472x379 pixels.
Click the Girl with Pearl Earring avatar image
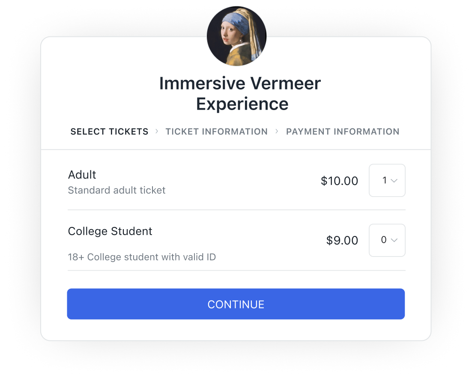[x=236, y=36]
